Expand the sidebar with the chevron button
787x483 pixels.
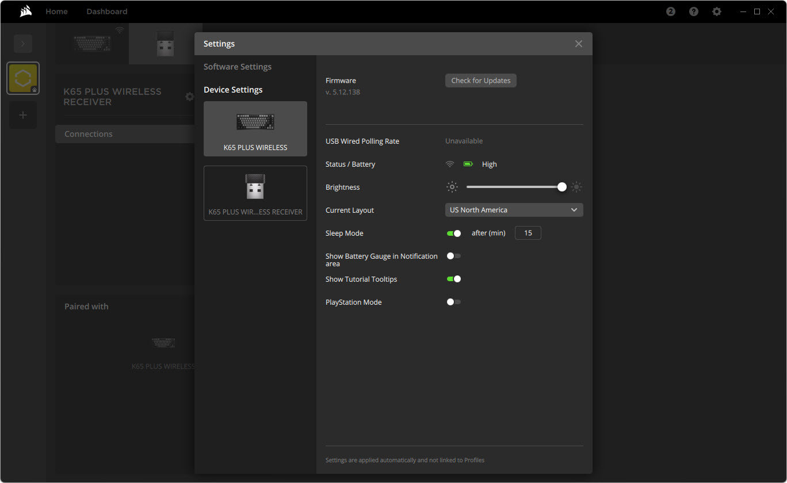23,44
